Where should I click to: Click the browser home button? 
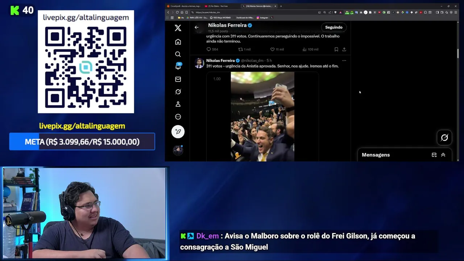point(182,12)
